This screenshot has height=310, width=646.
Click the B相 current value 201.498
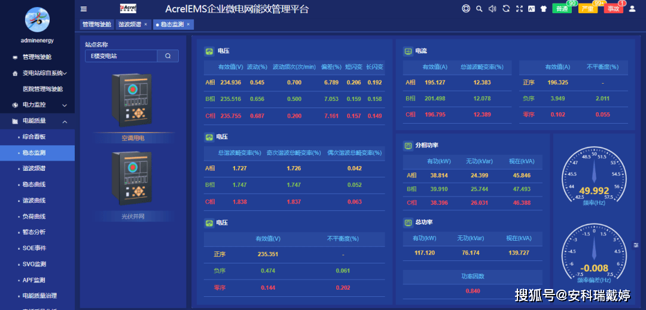tap(435, 99)
